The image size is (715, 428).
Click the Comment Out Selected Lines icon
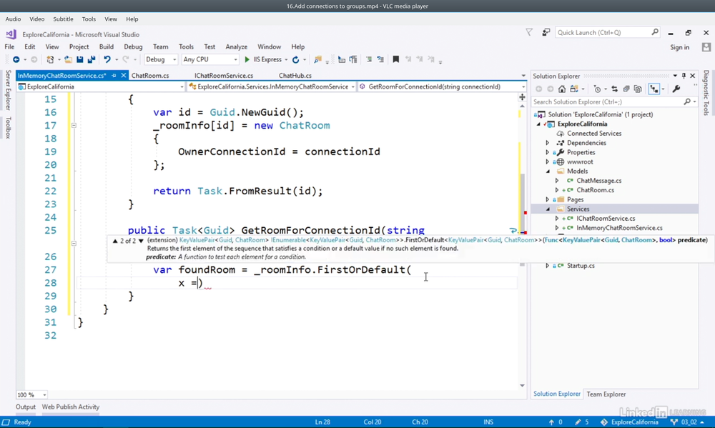369,59
